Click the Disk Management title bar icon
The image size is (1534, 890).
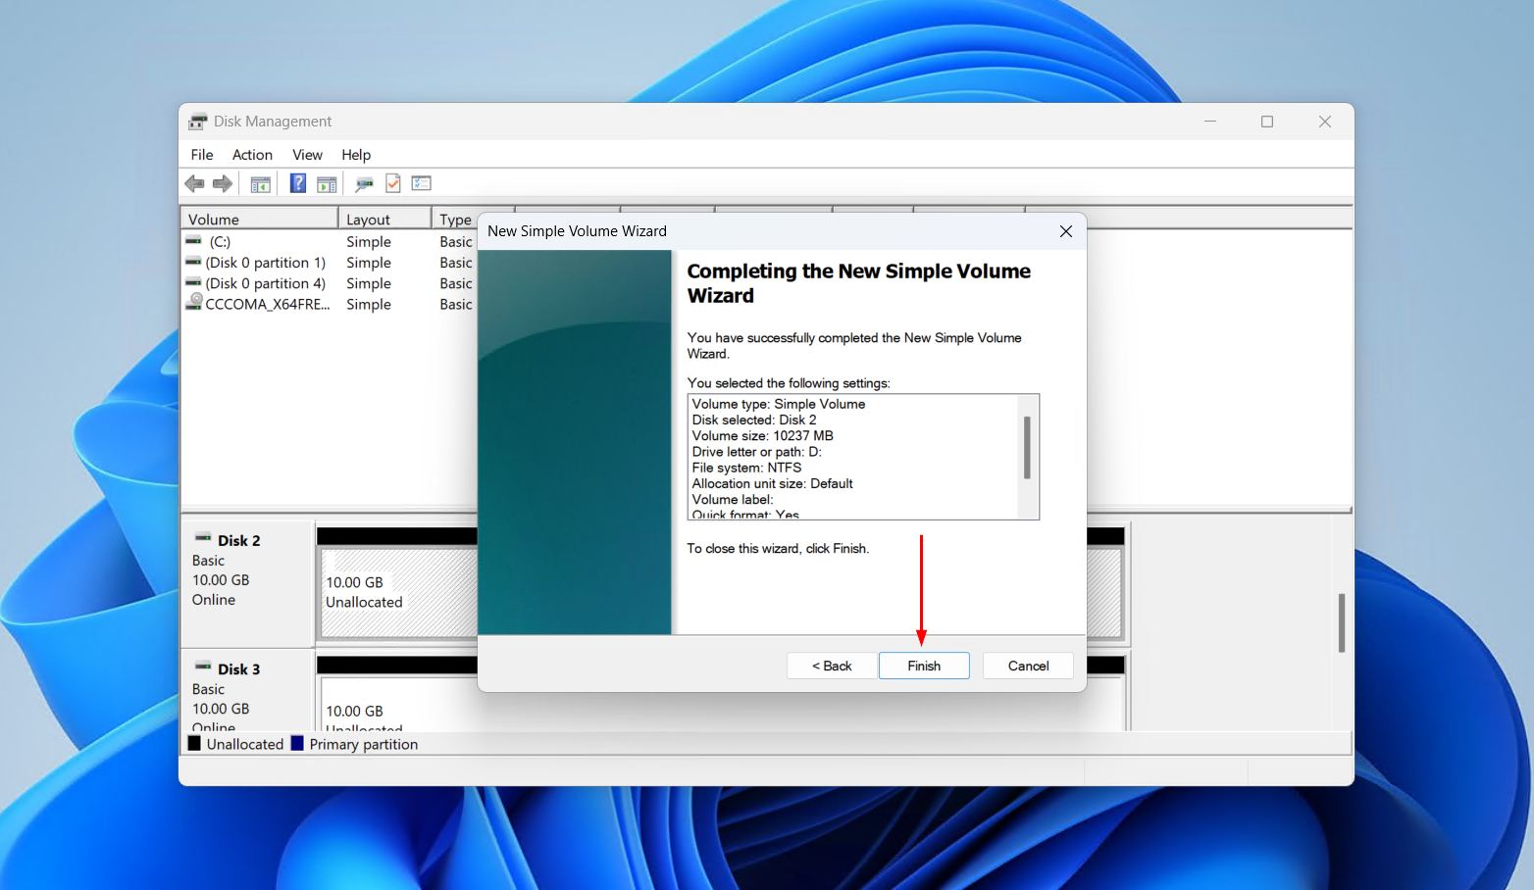[x=198, y=122]
